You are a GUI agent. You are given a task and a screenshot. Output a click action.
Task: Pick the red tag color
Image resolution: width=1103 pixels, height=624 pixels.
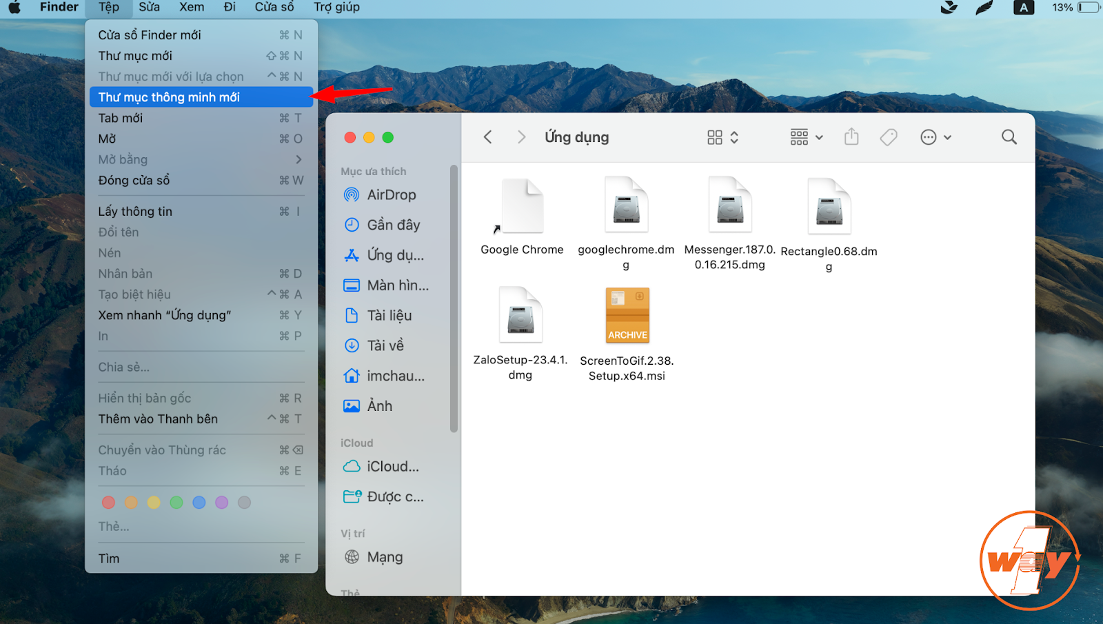pos(108,503)
